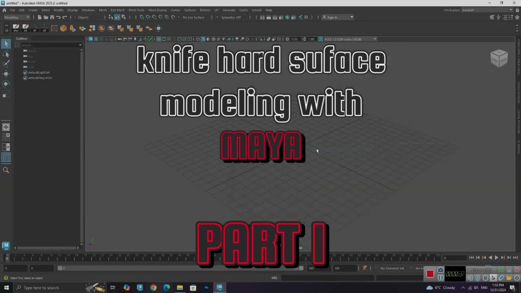Click the Undo arrow icon
The height and width of the screenshot is (293, 521).
click(58, 17)
